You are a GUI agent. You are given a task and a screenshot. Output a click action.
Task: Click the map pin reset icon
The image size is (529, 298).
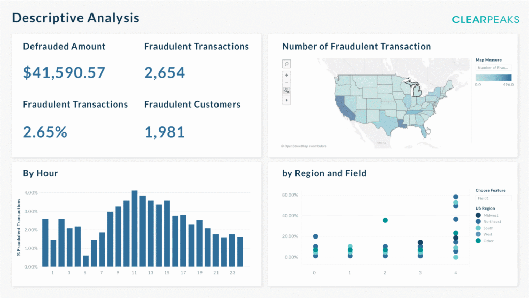point(287,91)
